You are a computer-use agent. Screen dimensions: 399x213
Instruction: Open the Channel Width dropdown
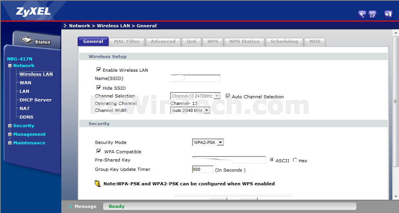click(x=190, y=110)
